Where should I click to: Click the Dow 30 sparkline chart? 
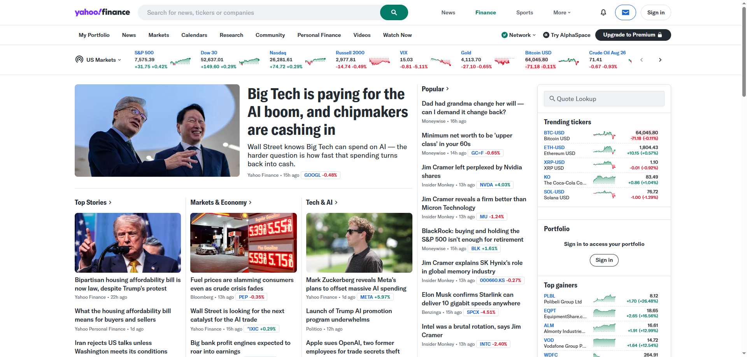(x=249, y=61)
